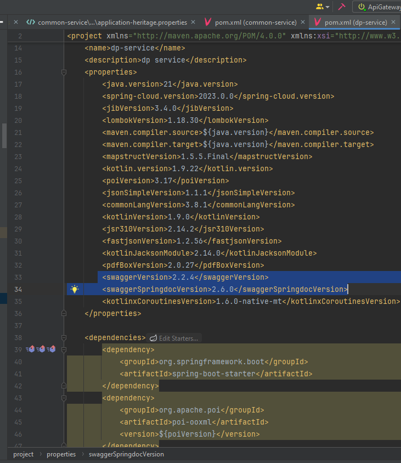The width and height of the screenshot is (401, 463).
Task: Click the Code With Me people icon
Action: [319, 7]
